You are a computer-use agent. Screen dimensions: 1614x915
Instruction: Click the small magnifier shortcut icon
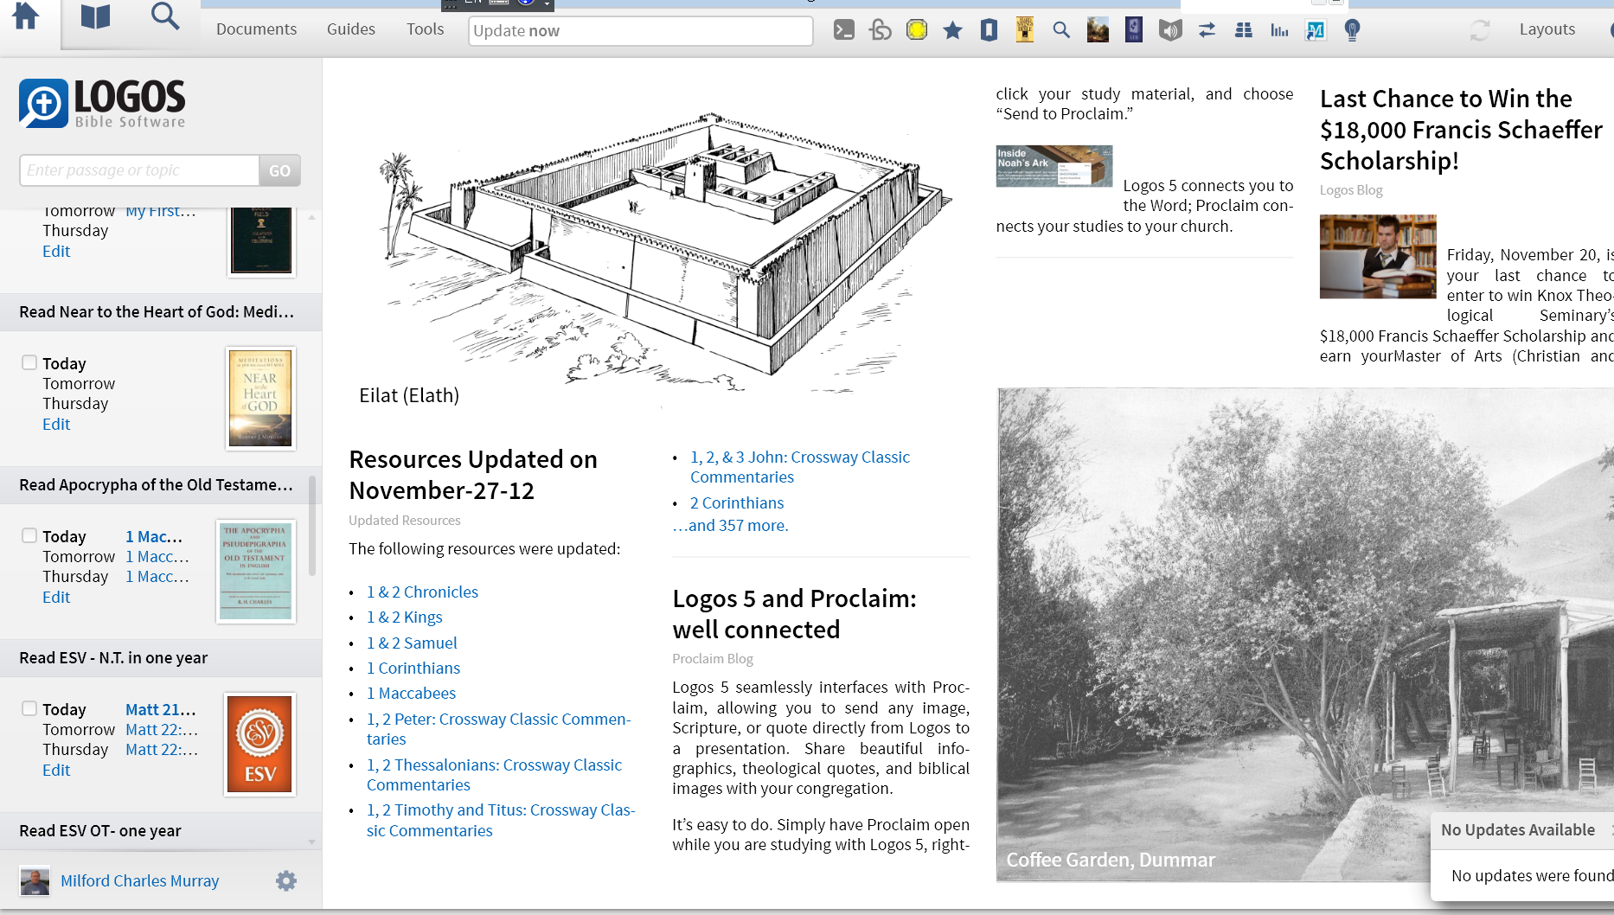tap(1061, 30)
